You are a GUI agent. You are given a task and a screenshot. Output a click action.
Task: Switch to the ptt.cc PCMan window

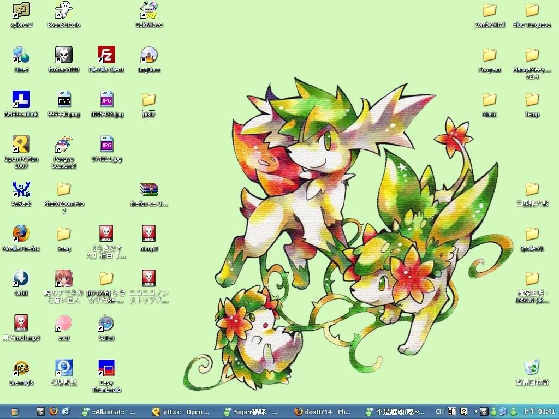[181, 412]
